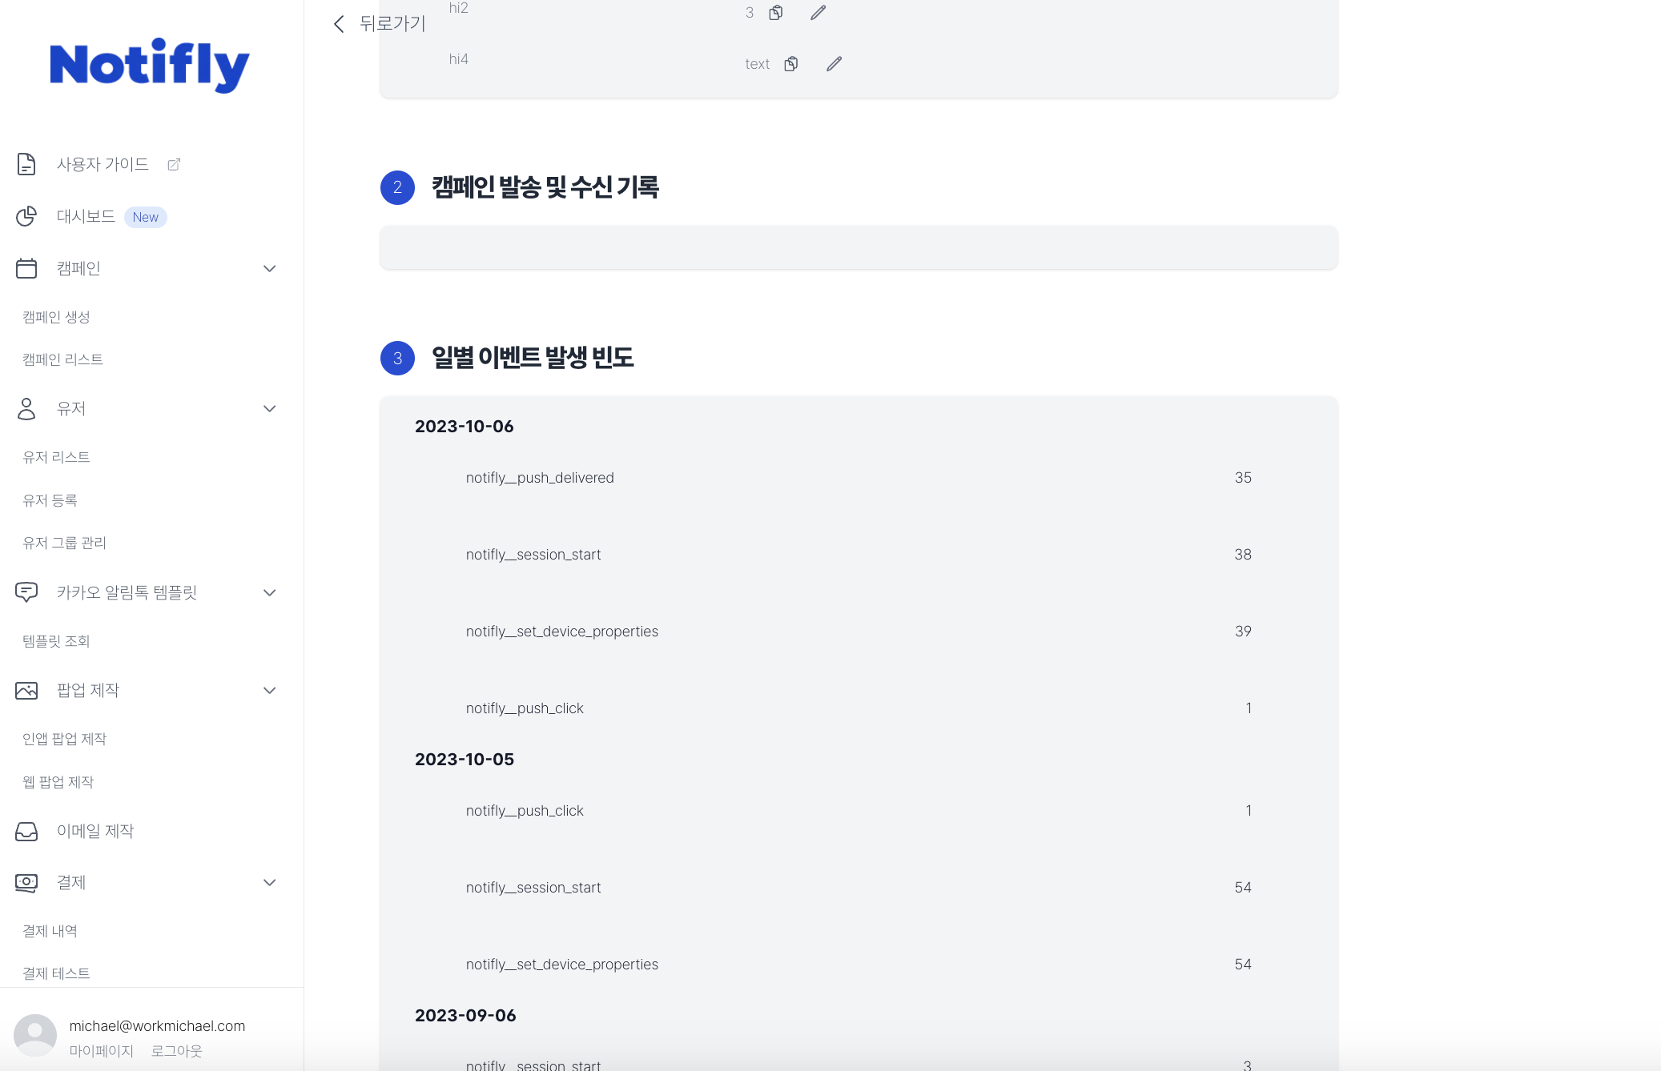Click 로그아웃 to sign out
Viewport: 1661px width, 1071px height.
(175, 1050)
